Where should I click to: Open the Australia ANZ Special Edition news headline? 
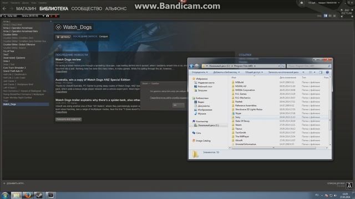pyautogui.click(x=93, y=80)
